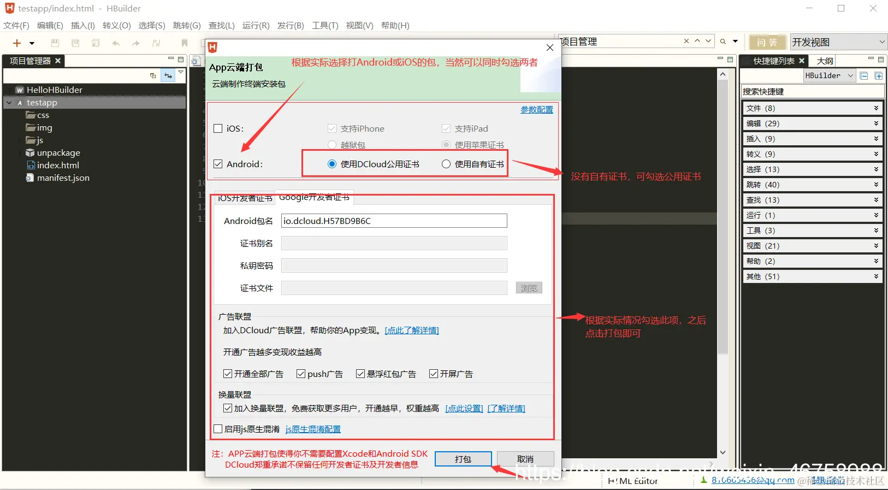Minimize the project manager panel
Screen dimensions: 888x490
click(170, 58)
